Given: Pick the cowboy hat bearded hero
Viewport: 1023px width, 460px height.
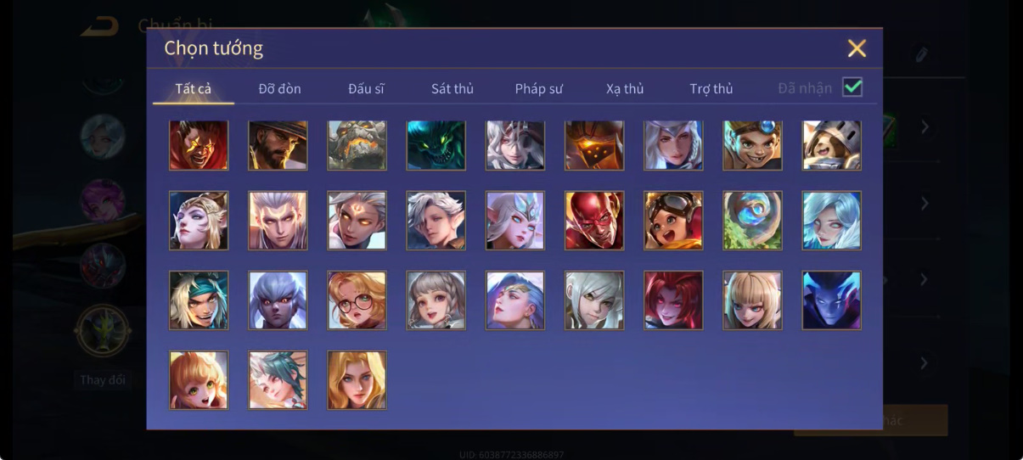Looking at the screenshot, I should [x=278, y=145].
